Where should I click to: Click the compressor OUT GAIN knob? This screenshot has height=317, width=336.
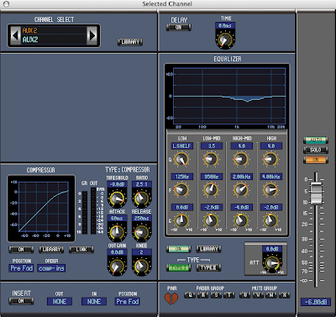tap(117, 266)
